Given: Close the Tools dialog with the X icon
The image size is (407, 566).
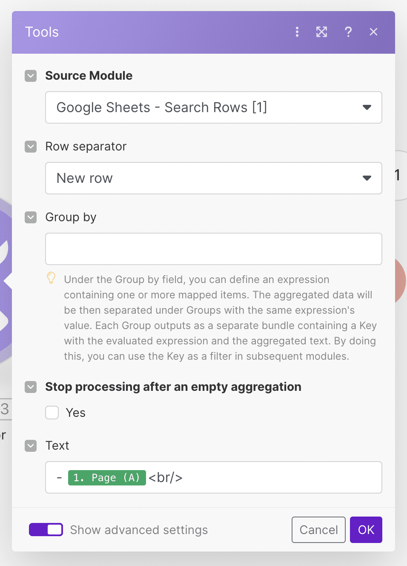Looking at the screenshot, I should click(x=373, y=32).
